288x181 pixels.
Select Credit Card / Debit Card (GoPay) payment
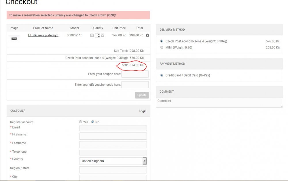162,75
